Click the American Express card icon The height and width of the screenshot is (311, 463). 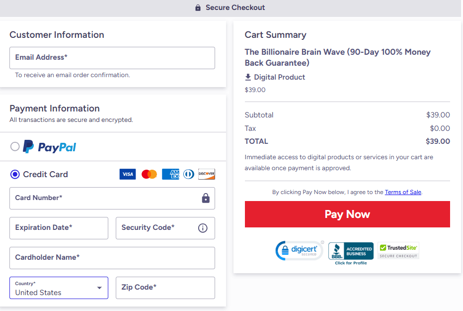170,174
